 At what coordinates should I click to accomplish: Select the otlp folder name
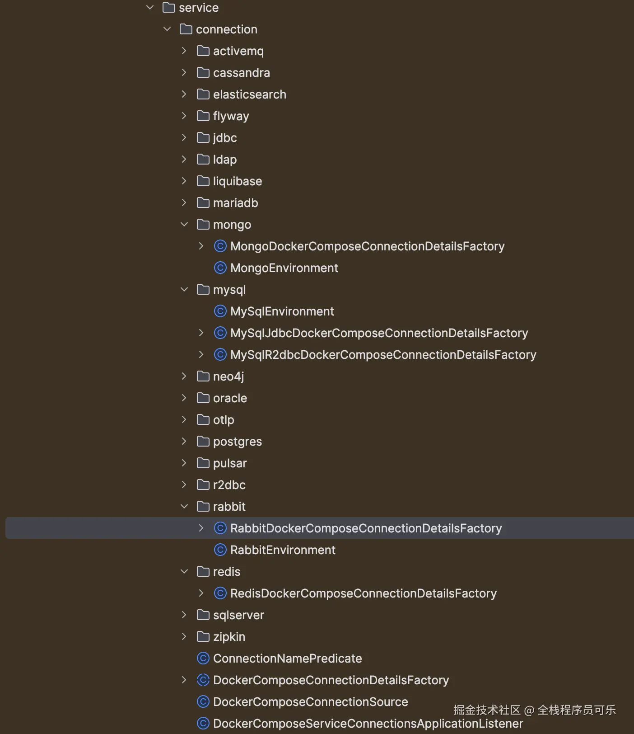(224, 420)
